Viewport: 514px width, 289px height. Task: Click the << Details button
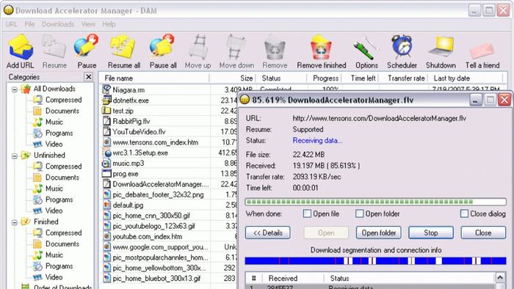coord(268,233)
